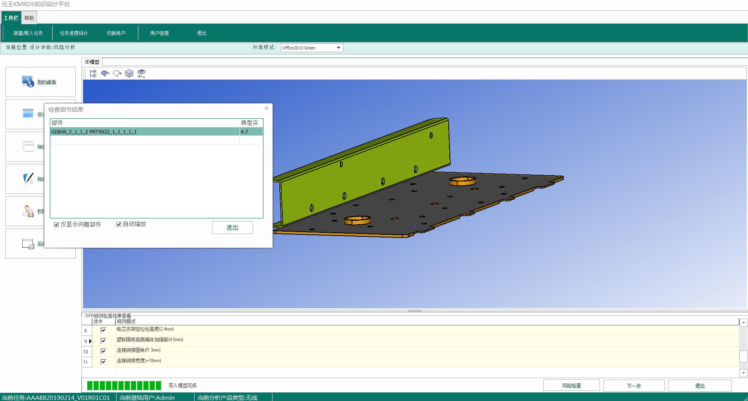Click the row 9 current-row indicator arrow
The image size is (748, 401).
point(90,341)
